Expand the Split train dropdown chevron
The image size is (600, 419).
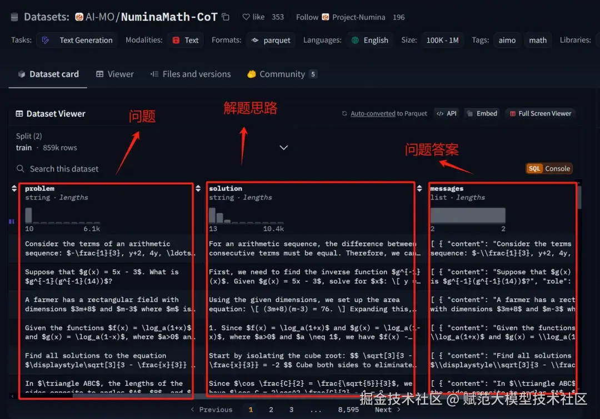pos(283,148)
